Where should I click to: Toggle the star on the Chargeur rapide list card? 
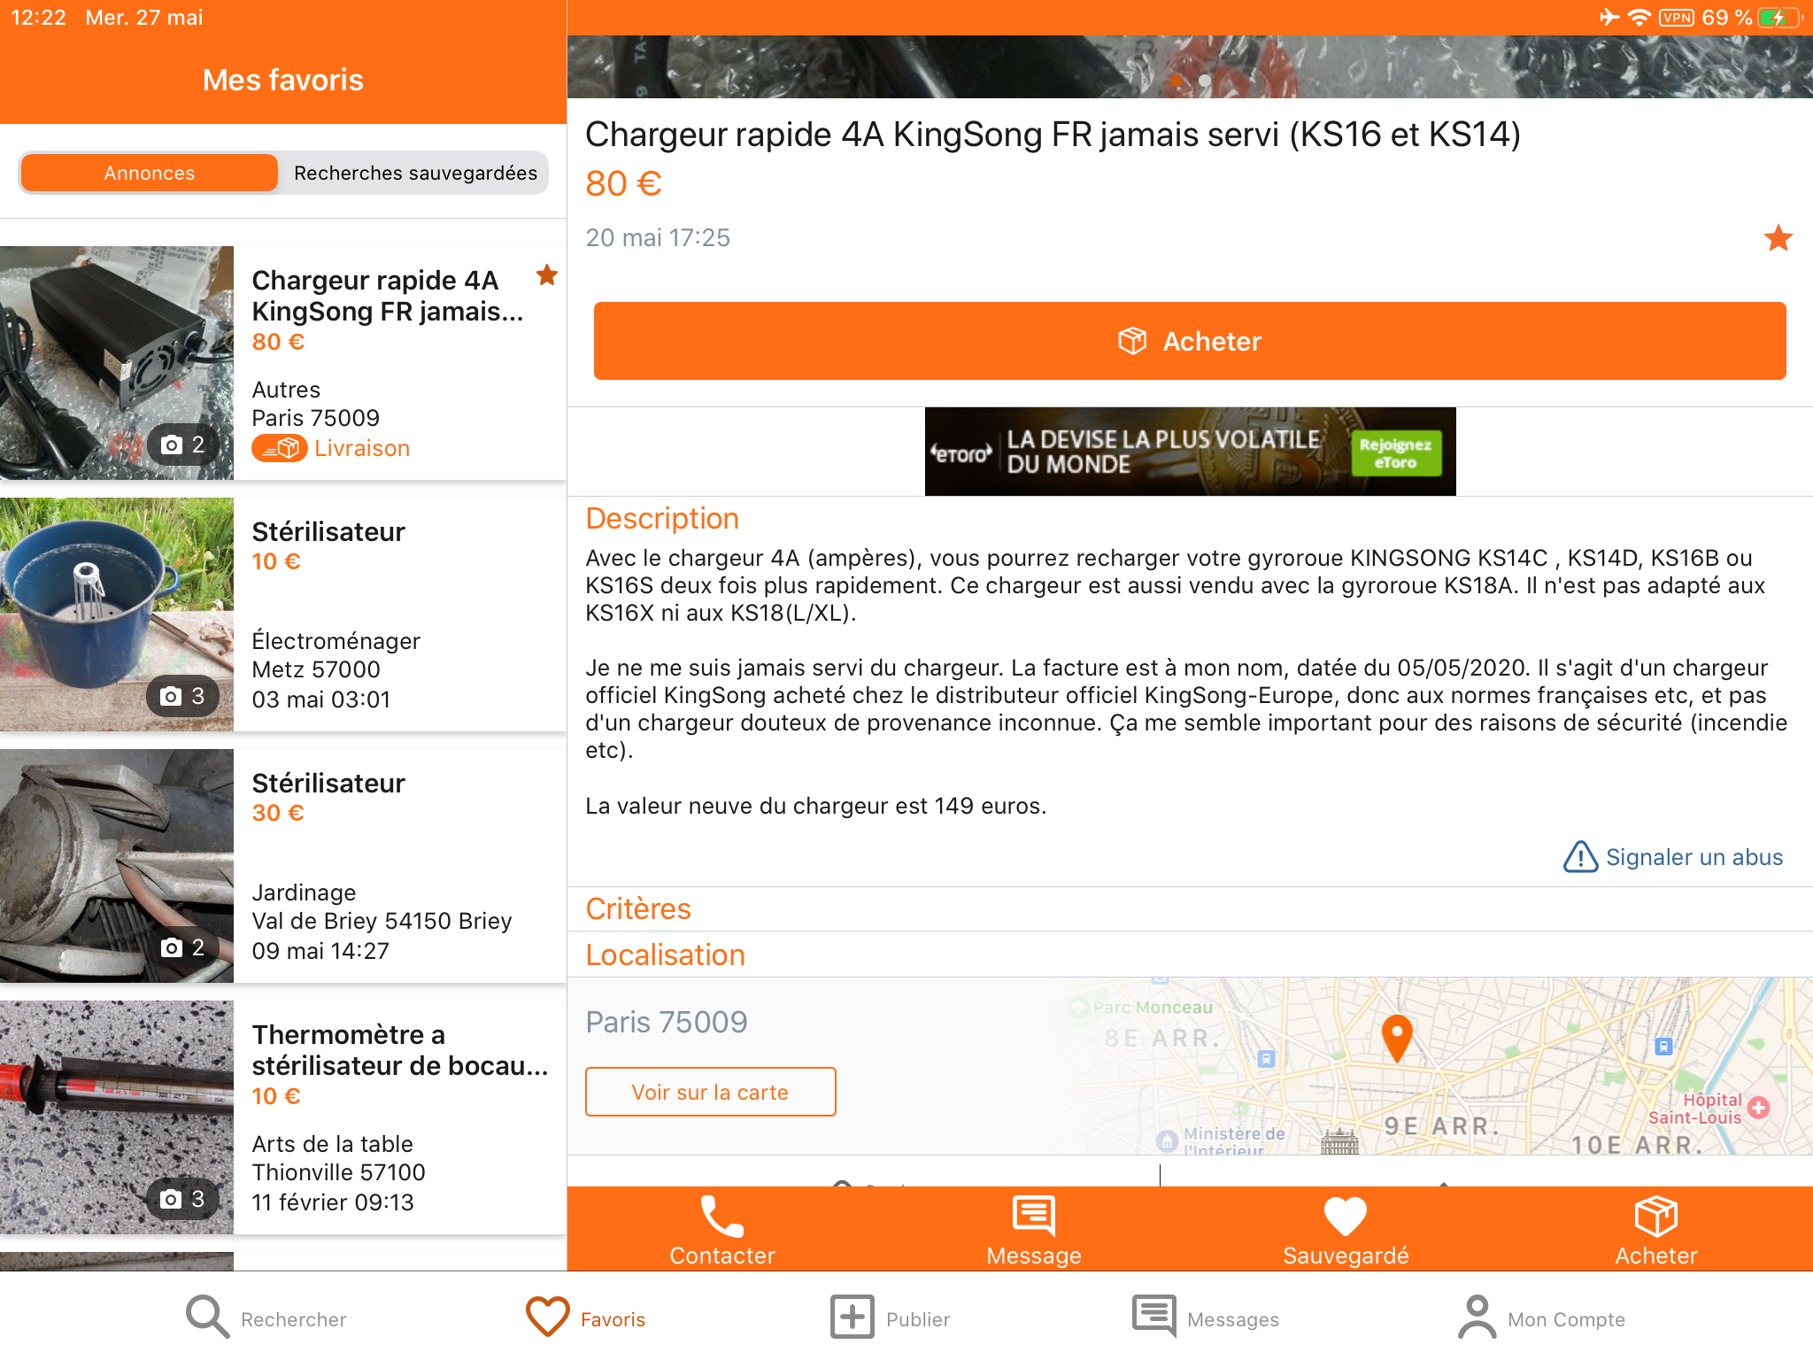click(x=547, y=275)
